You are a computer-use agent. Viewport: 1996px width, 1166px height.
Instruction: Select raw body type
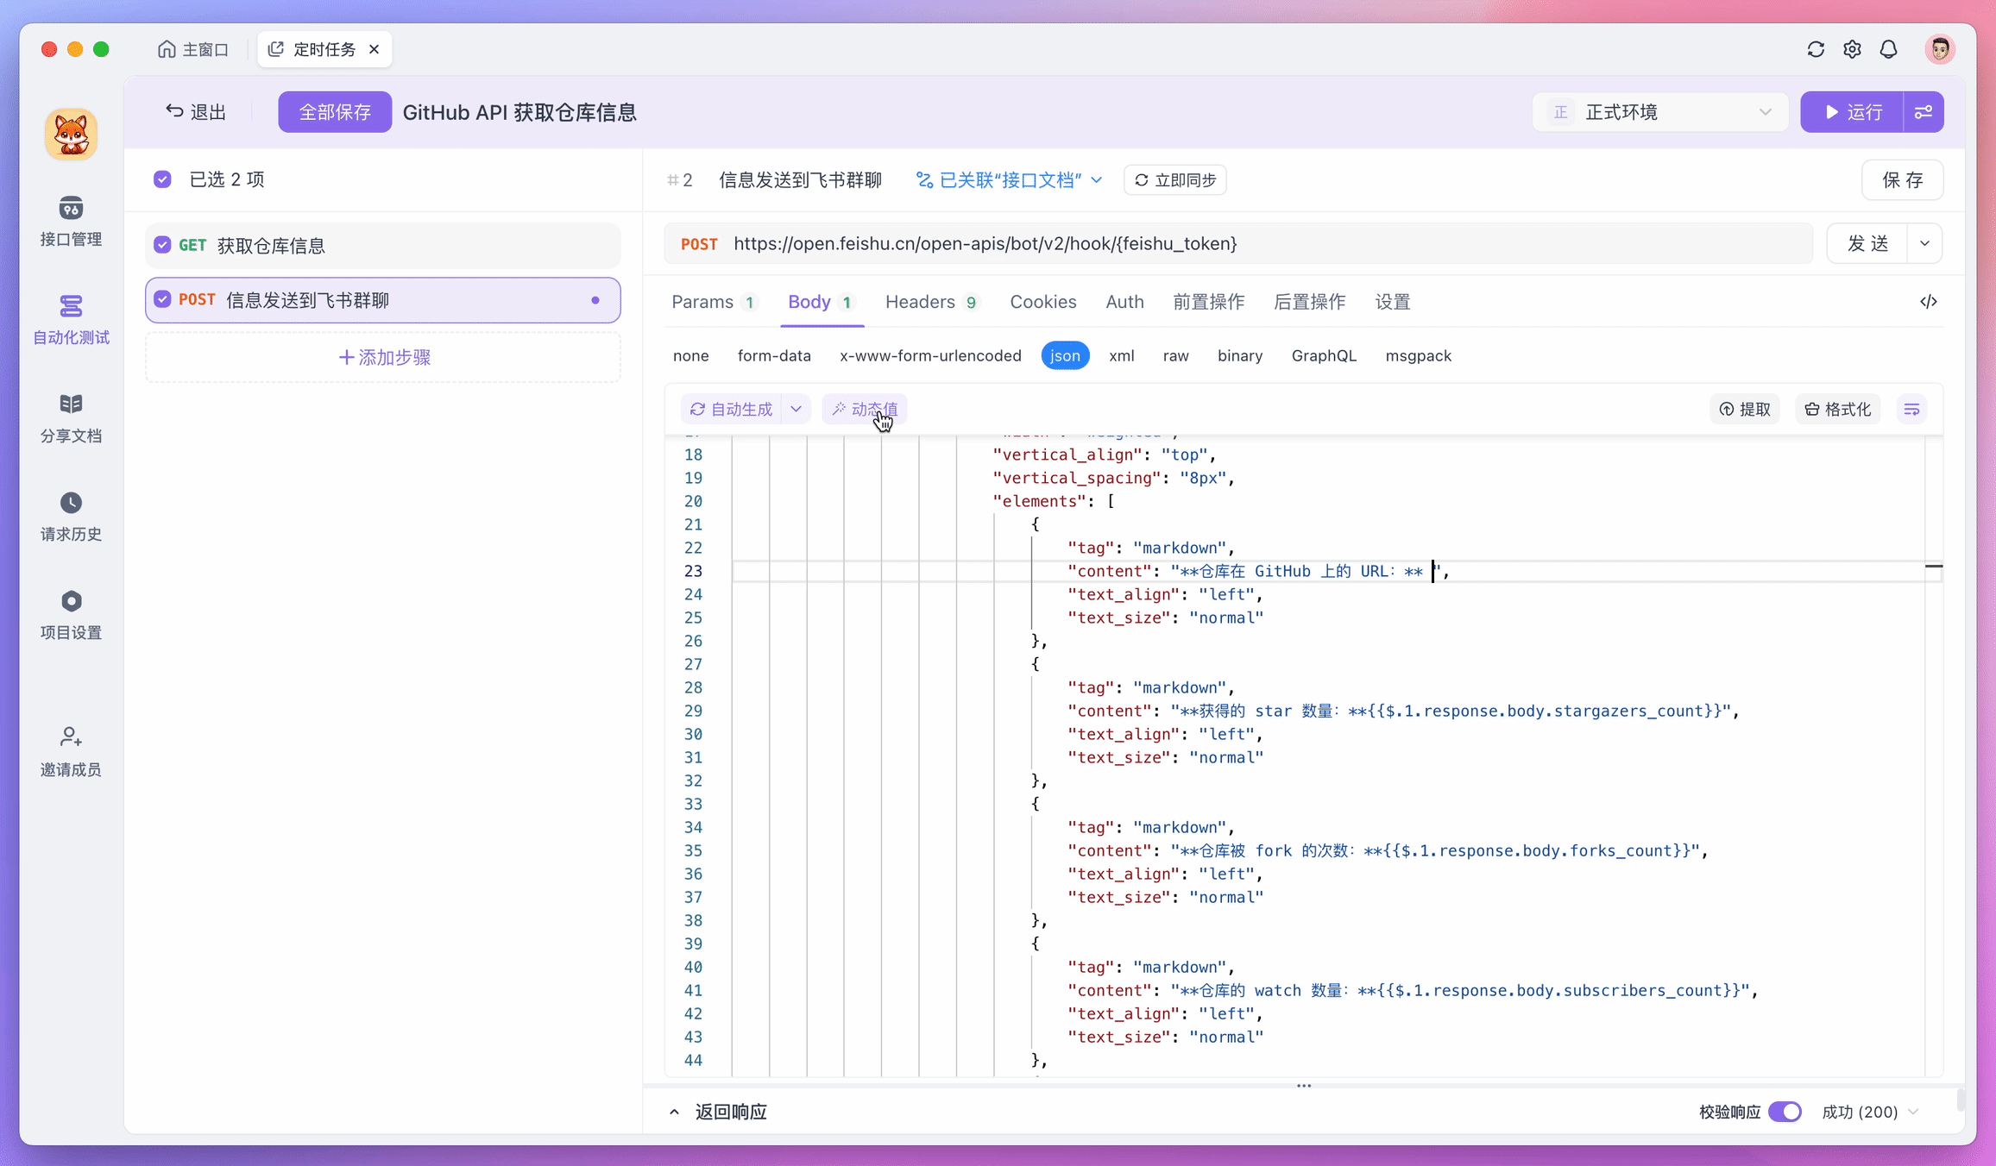click(1175, 355)
